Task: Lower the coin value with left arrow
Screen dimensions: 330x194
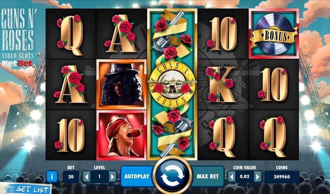Action: pyautogui.click(x=231, y=177)
